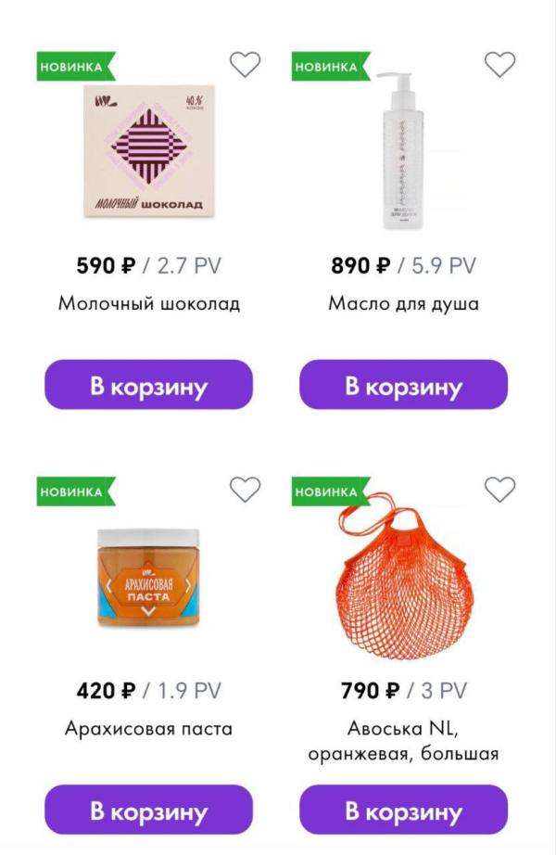Viewport: 556px width, 855px height.
Task: Add Молочный шоколад to cart
Action: click(x=148, y=385)
